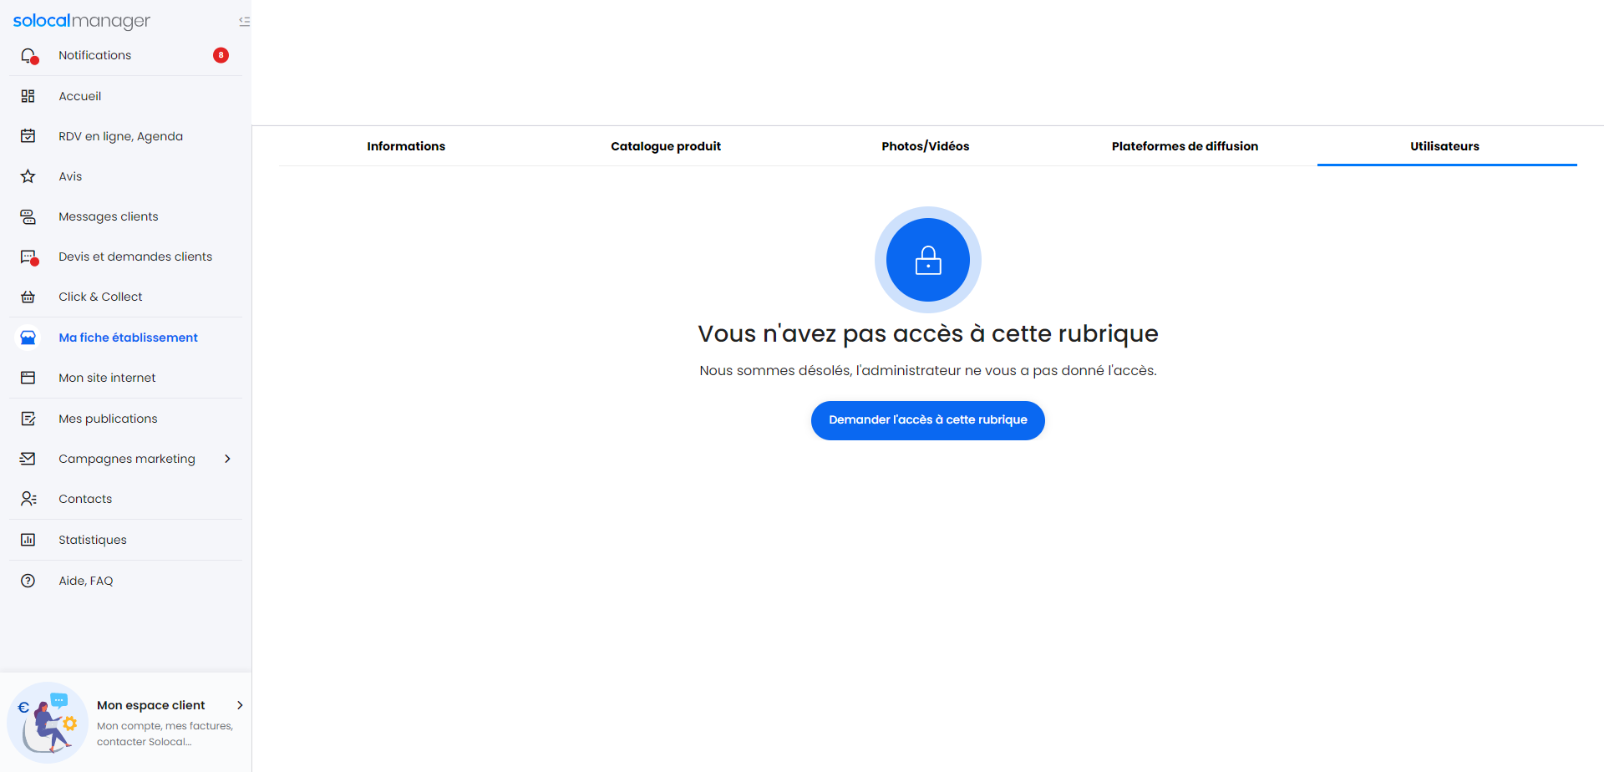Expand the Campagnes marketing submenu

tap(227, 458)
